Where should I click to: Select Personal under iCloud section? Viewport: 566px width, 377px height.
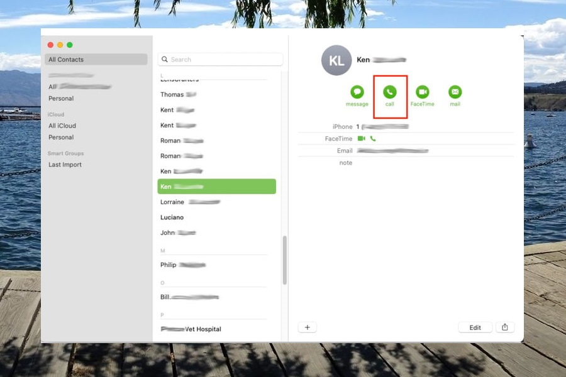point(61,137)
